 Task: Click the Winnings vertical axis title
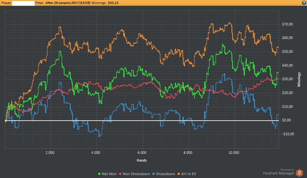(x=299, y=80)
